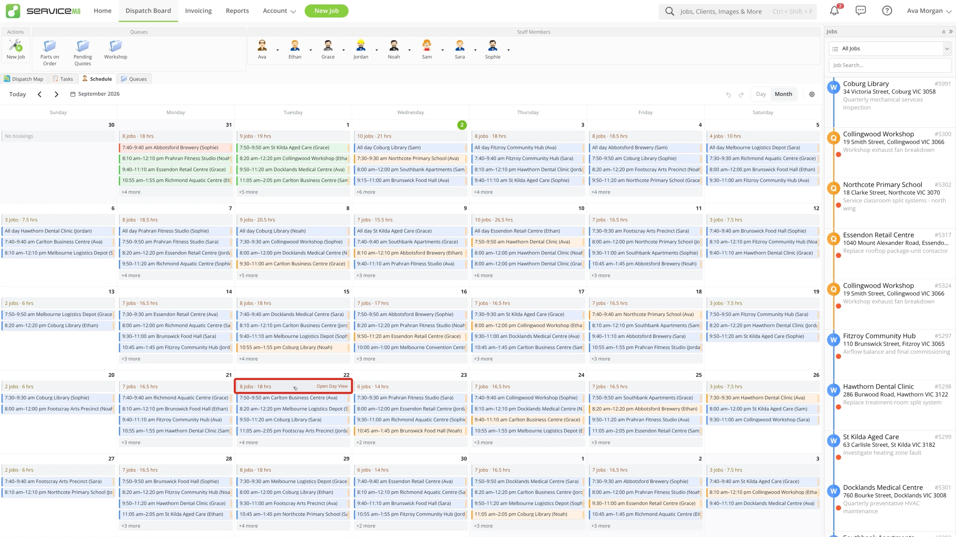Expand the Account menu
Screen dimensions: 956x537
pyautogui.click(x=279, y=11)
